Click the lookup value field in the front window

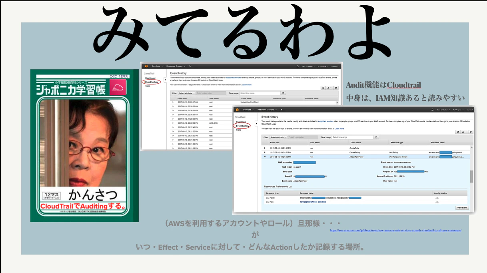click(303, 137)
